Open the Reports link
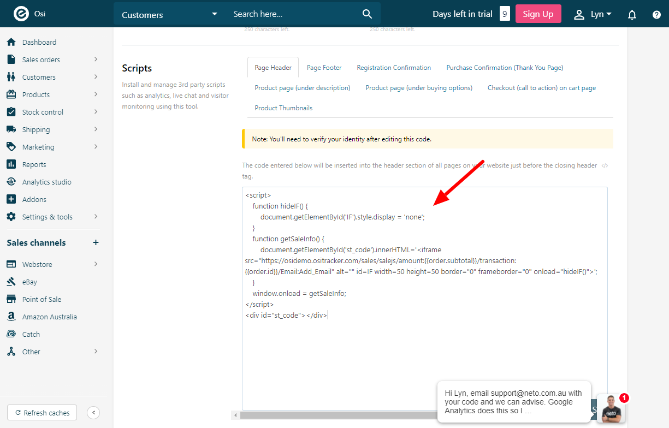Viewport: 669px width, 428px height. pyautogui.click(x=34, y=164)
